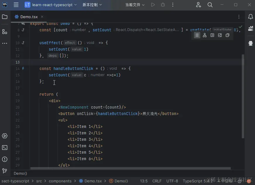Screen dimensions: 255x185
Task: Click gutter hook icon on line 8
Action: 23,30
